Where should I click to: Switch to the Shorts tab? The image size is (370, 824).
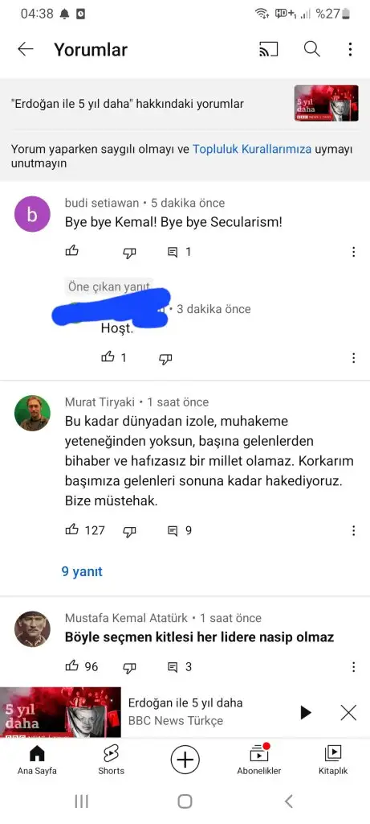pos(111,760)
